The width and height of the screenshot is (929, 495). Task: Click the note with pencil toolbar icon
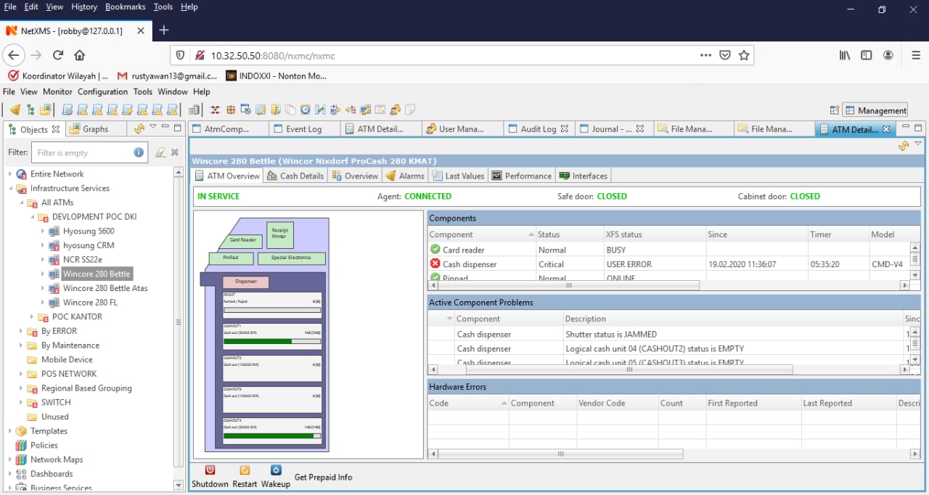[261, 110]
